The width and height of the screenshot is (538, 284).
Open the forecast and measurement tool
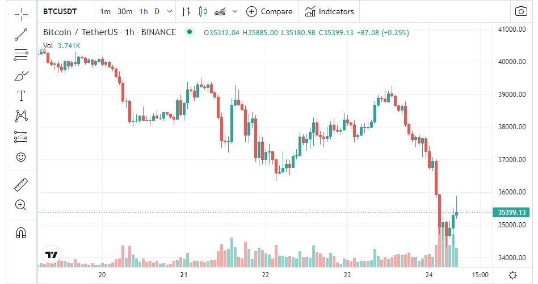click(x=21, y=137)
